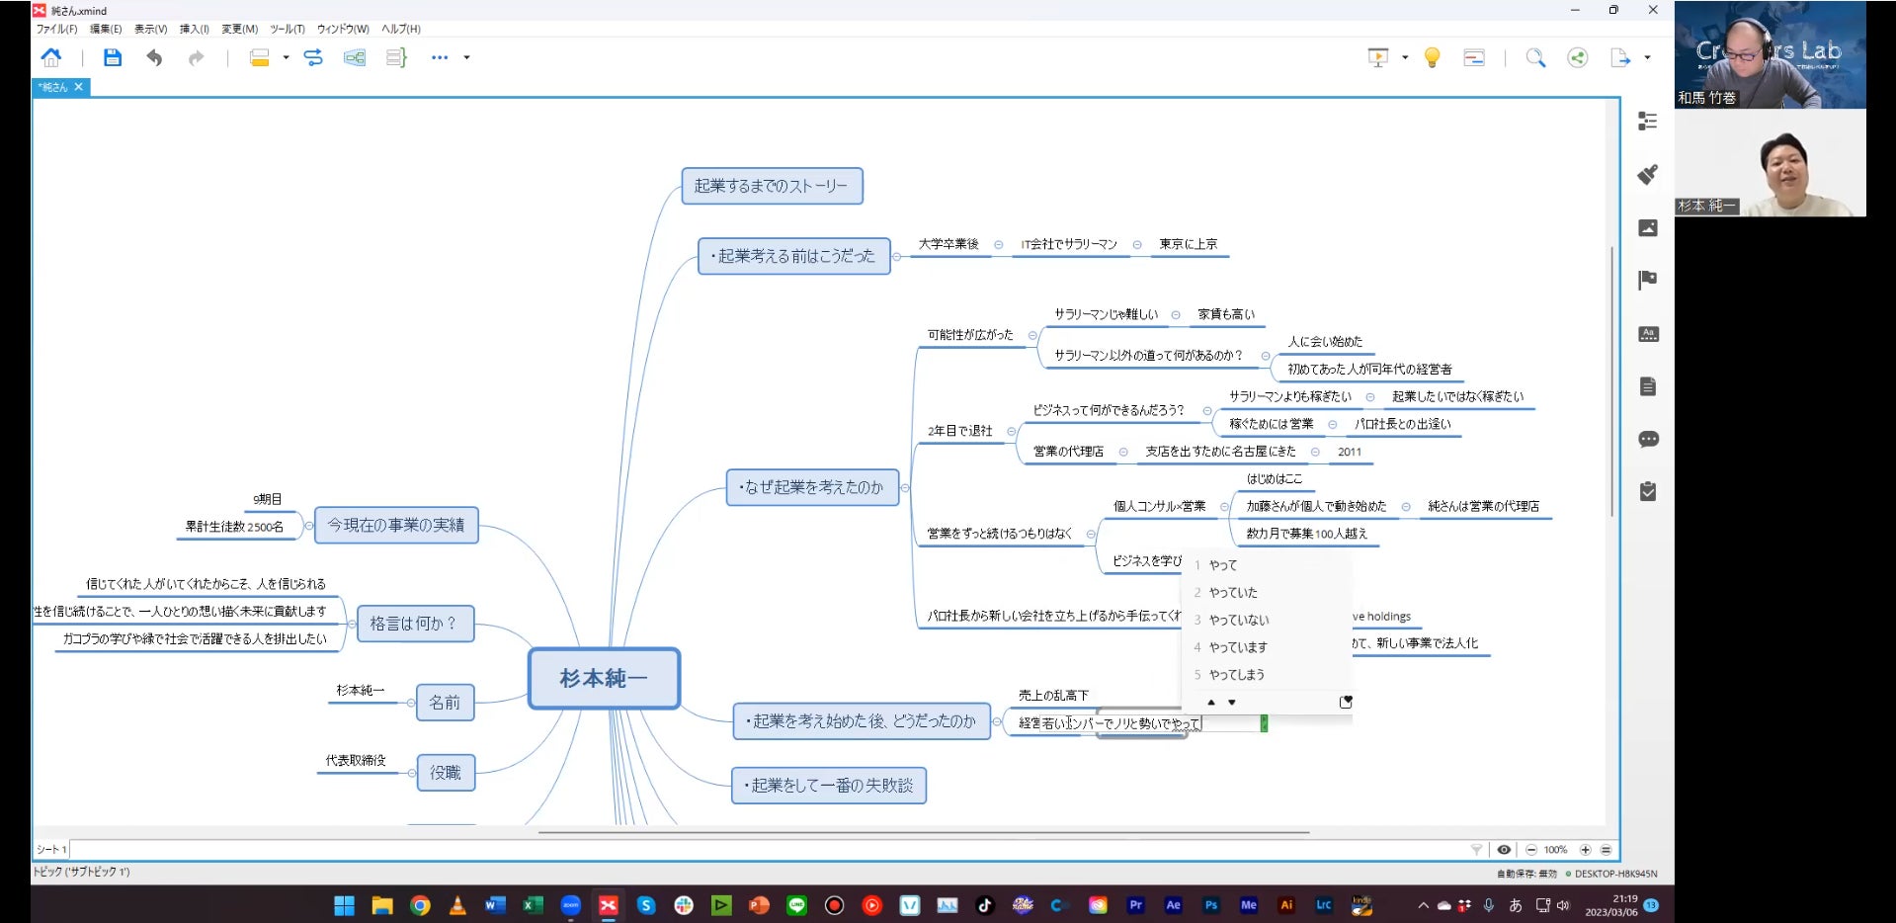Open the Outline panel in the right sidebar
The height and width of the screenshot is (923, 1896).
[1647, 122]
